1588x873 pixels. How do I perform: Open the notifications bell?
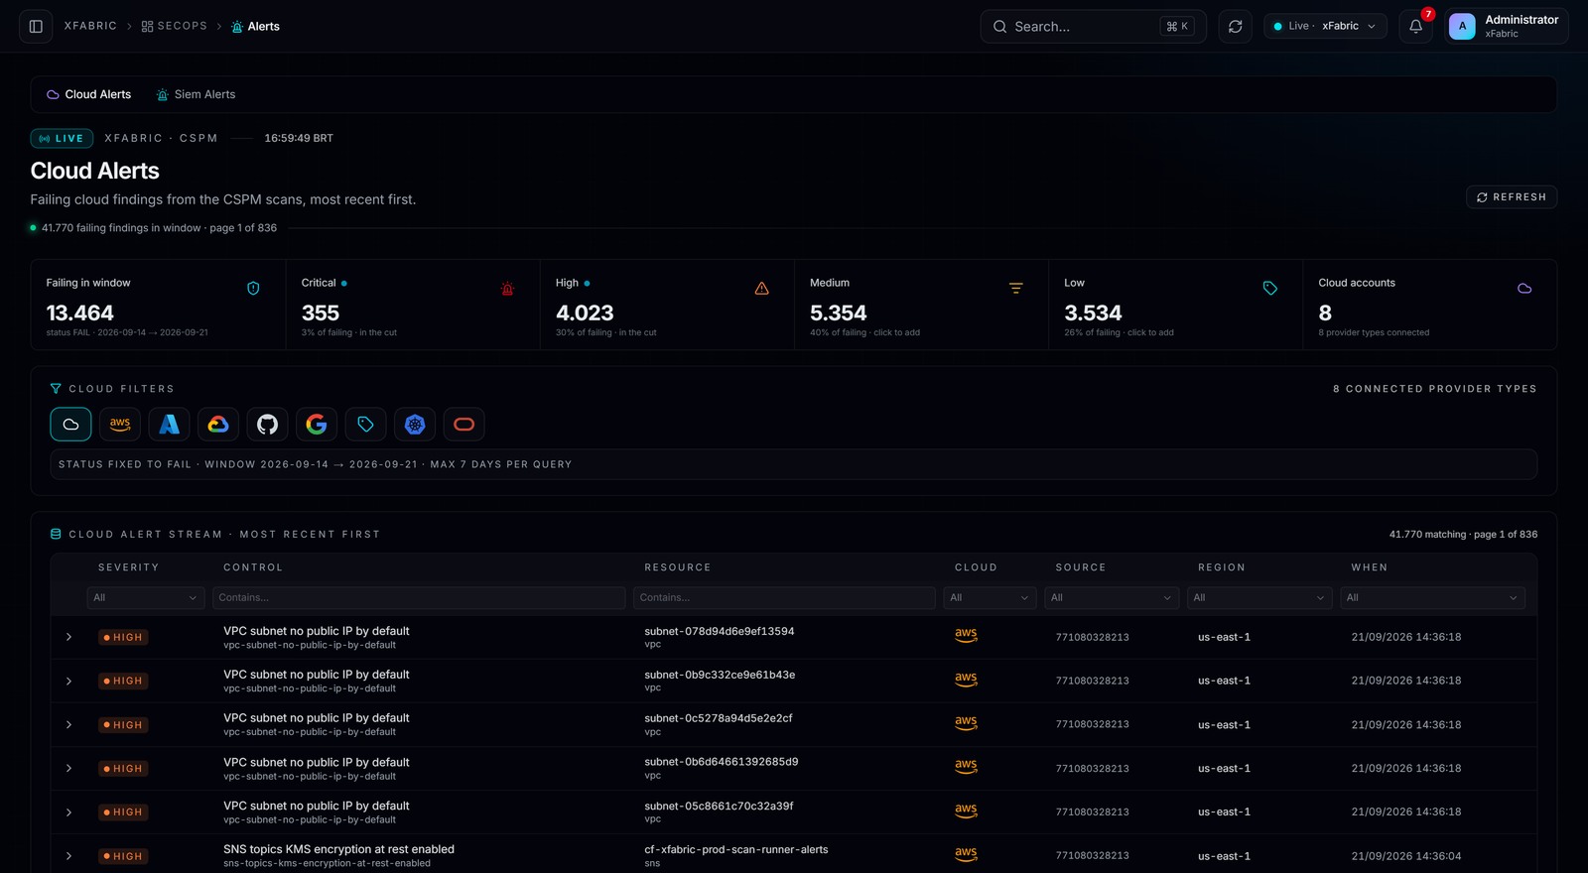[1416, 27]
